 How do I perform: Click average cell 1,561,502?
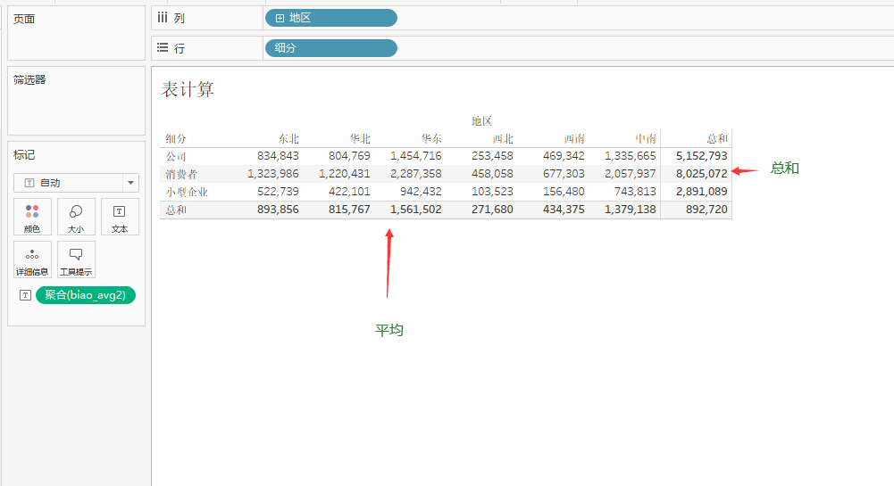click(x=416, y=210)
